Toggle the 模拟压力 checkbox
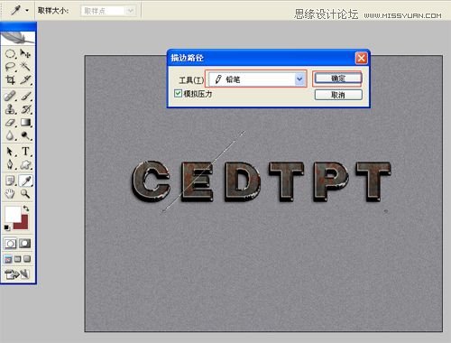The height and width of the screenshot is (343, 451). pyautogui.click(x=178, y=93)
